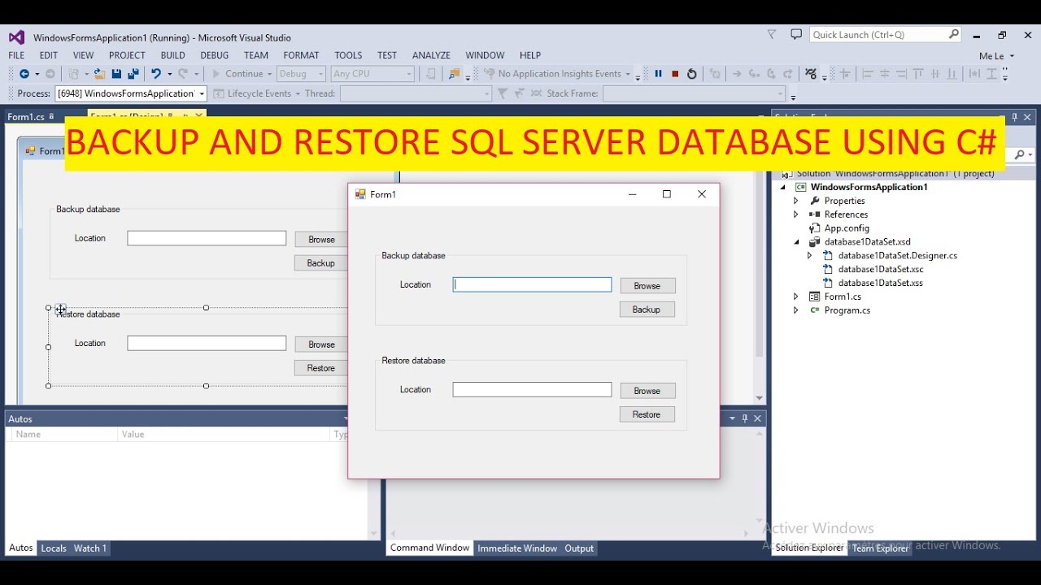This screenshot has width=1041, height=585.
Task: Click the Visual Studio logo icon
Action: (x=16, y=37)
